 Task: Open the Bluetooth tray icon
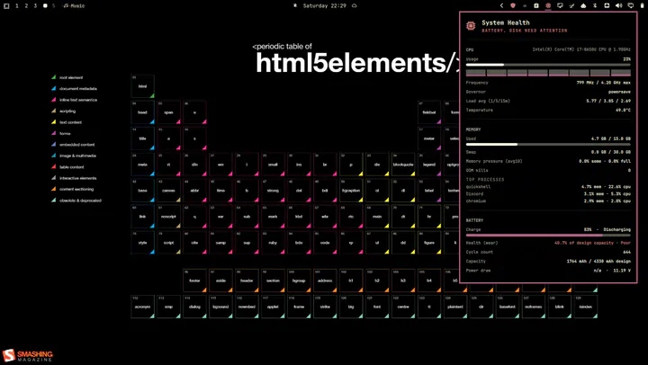point(595,5)
